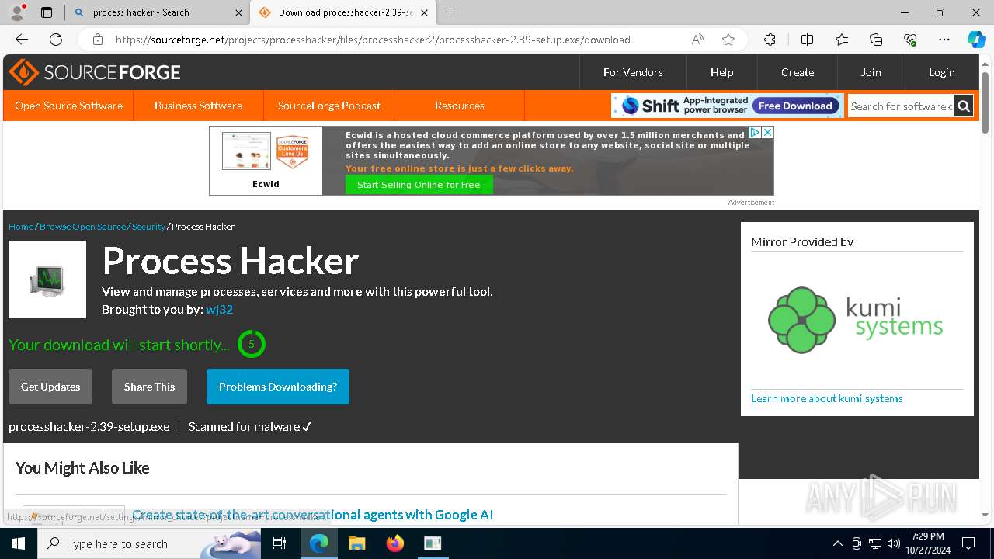Open AdChoices info icon on ad
This screenshot has height=559, width=994.
(755, 132)
